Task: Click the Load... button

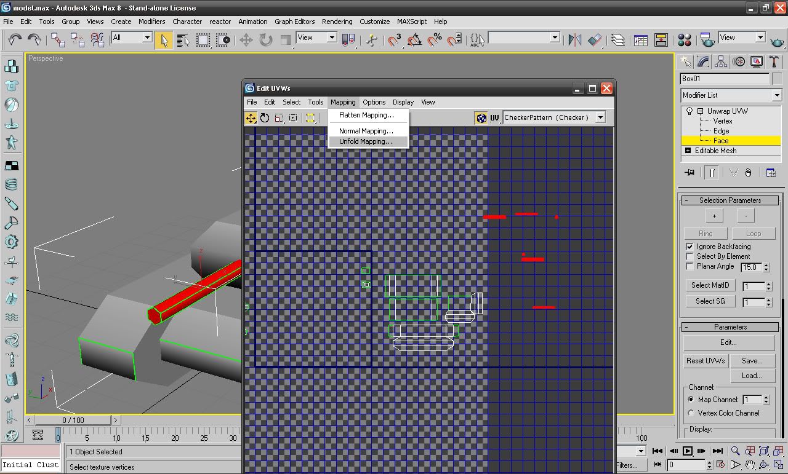Action: pyautogui.click(x=752, y=376)
